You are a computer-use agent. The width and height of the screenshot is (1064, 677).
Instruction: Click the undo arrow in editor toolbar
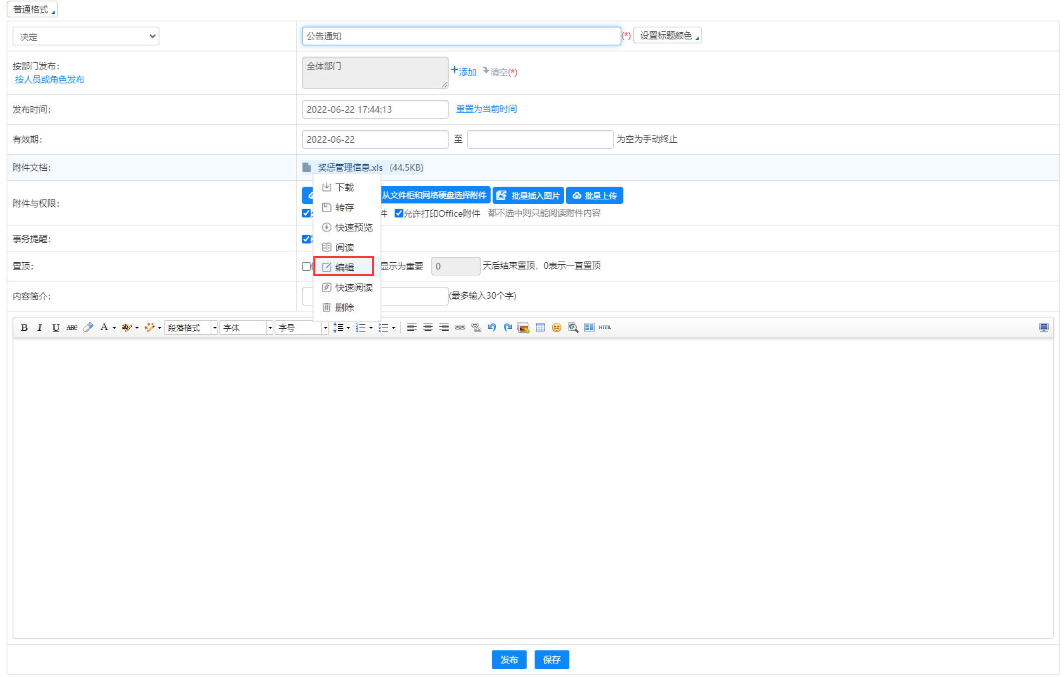coord(492,327)
